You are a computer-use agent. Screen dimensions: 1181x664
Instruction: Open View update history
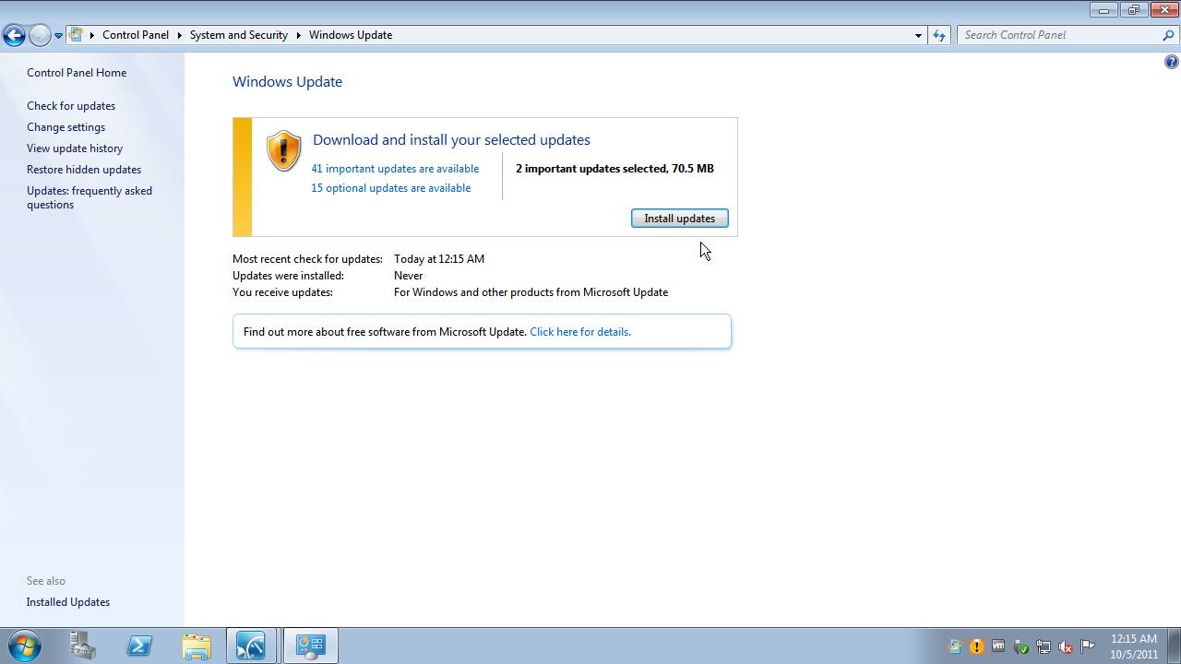pyautogui.click(x=75, y=148)
